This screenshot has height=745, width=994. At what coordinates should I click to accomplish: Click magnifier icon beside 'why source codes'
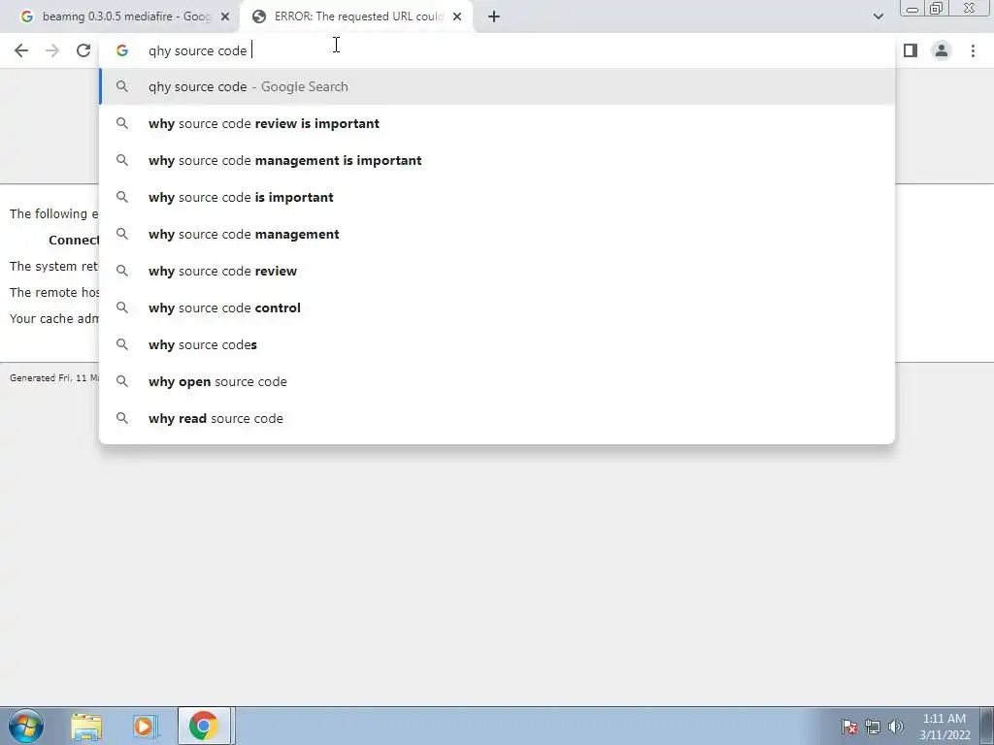[122, 344]
